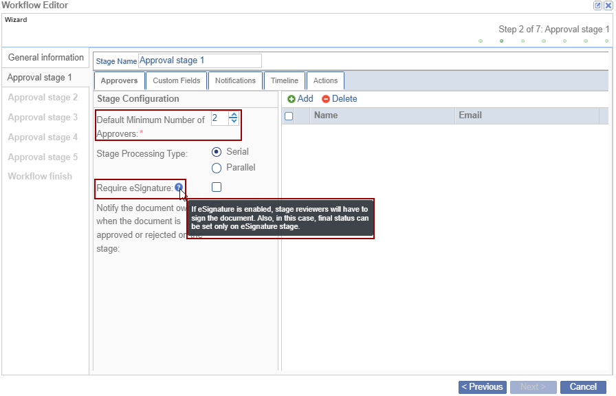Open the Actions tab

pyautogui.click(x=325, y=80)
